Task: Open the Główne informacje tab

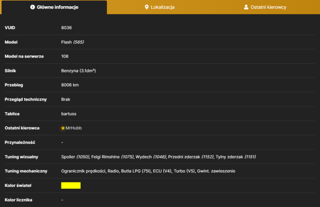Action: 54,7
